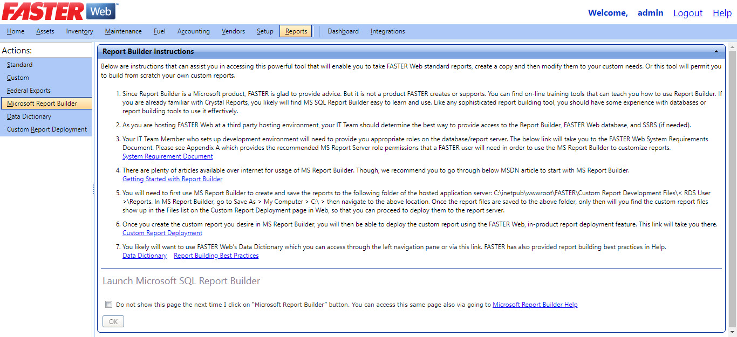Open Custom Report Deployment from the Actions list
737x337 pixels.
click(x=46, y=129)
